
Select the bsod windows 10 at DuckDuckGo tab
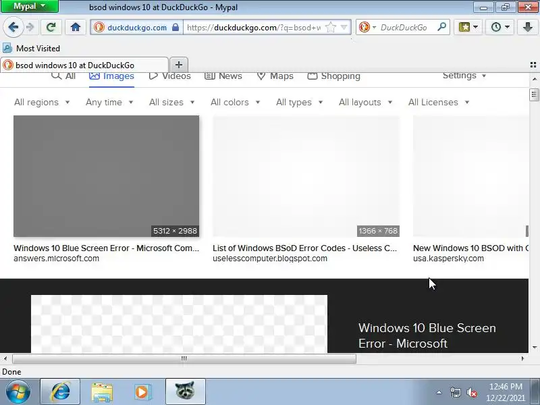(x=84, y=65)
